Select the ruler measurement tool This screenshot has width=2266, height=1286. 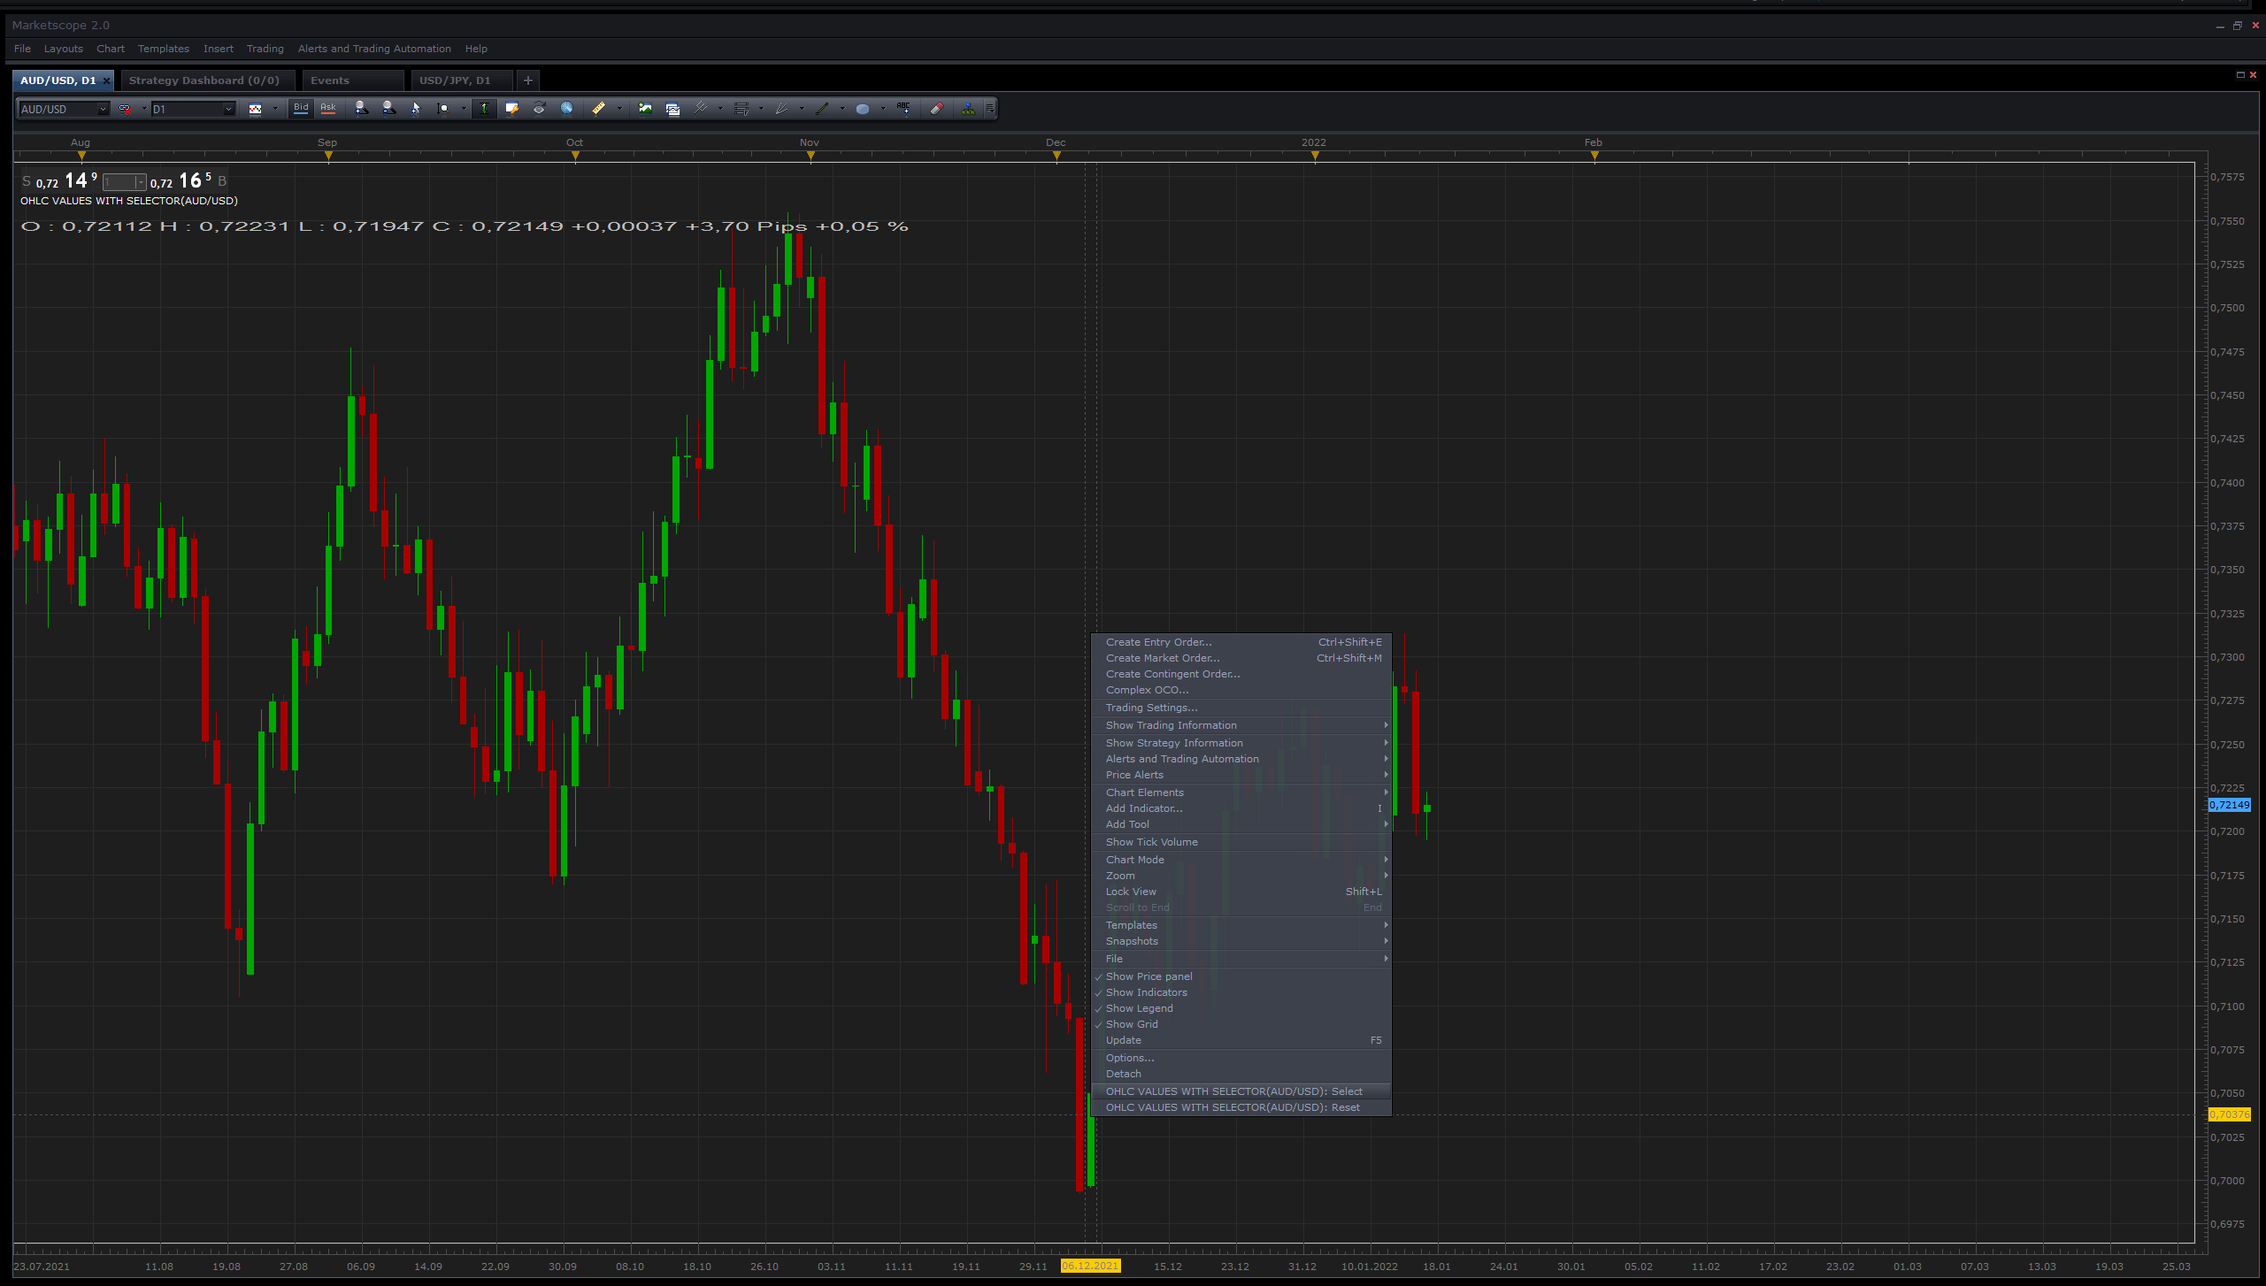pyautogui.click(x=599, y=108)
